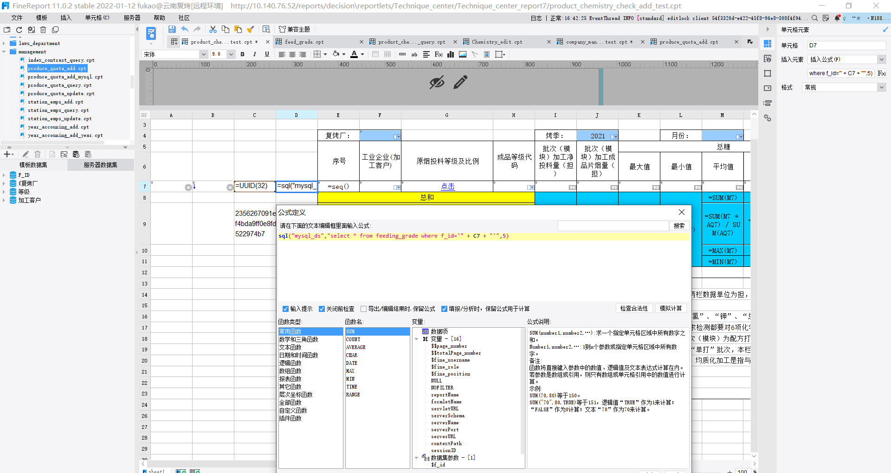Open the hyperlink panel chain icon
891x473 pixels.
click(768, 118)
